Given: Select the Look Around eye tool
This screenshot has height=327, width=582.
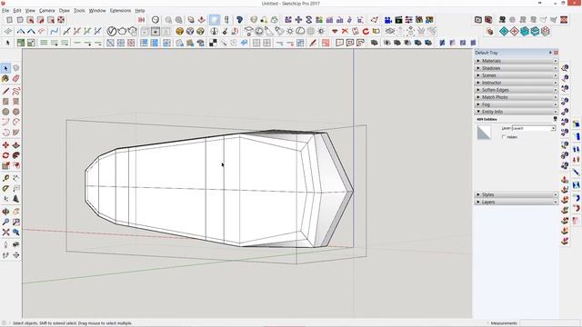Looking at the screenshot, I should (x=16, y=245).
